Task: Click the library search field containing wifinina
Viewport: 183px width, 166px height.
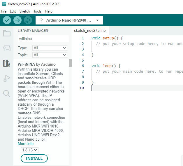Action: coord(43,39)
